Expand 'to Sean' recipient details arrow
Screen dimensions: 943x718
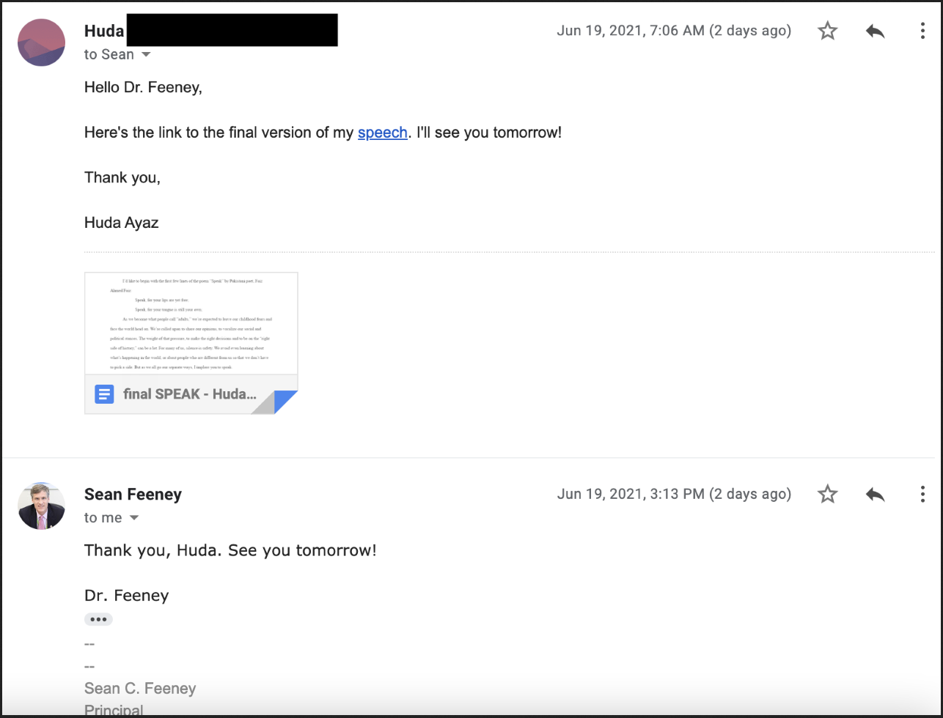click(x=146, y=55)
